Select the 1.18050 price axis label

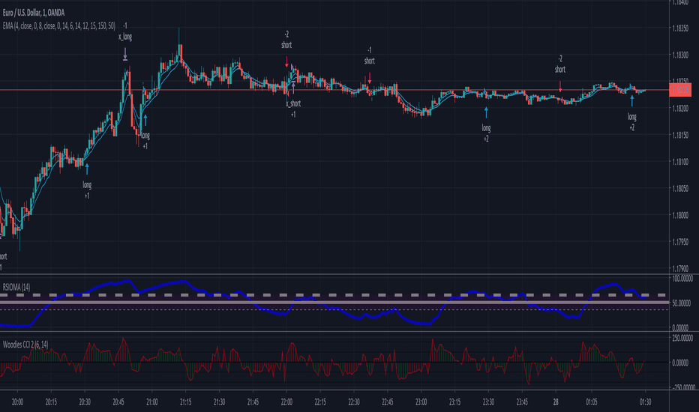pos(680,189)
